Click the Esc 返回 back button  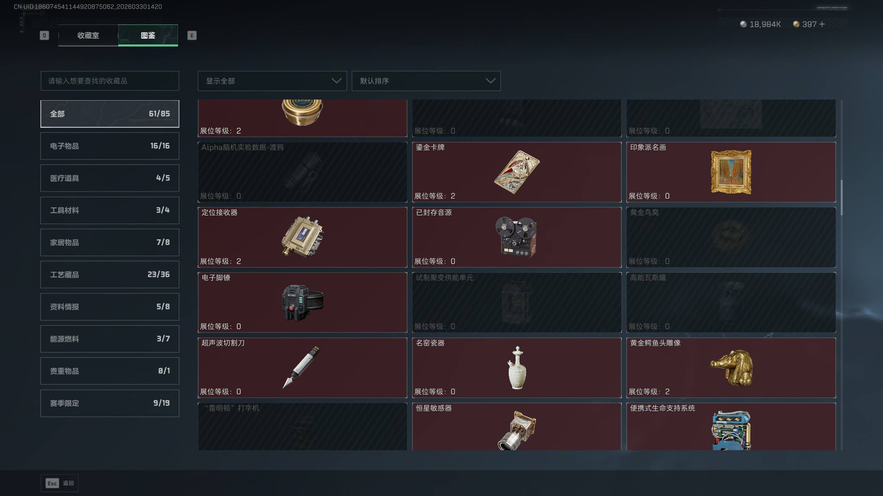(60, 483)
